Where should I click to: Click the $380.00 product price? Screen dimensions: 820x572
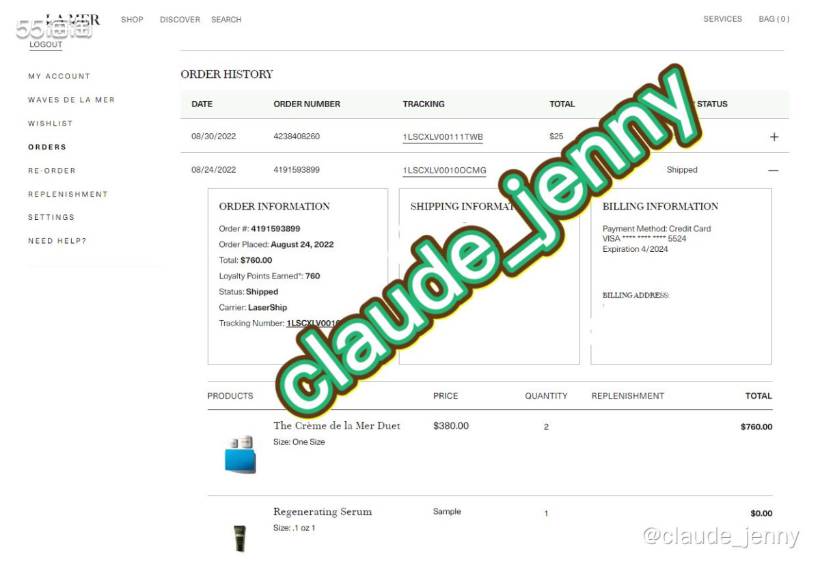[451, 426]
